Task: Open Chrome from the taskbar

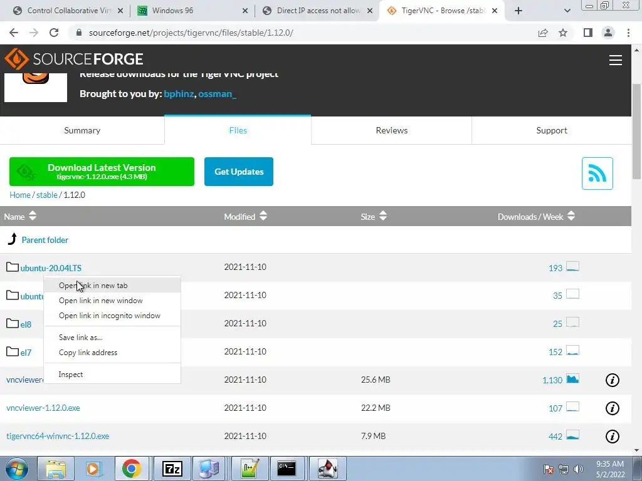Action: point(131,468)
